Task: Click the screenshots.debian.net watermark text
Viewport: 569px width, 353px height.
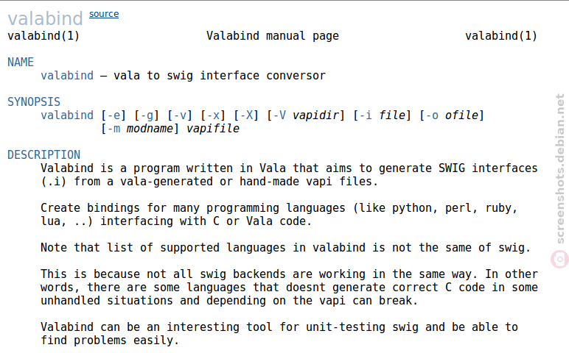Action: [x=560, y=168]
